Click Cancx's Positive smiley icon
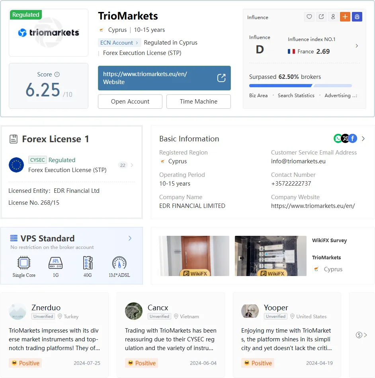375x378 pixels. coord(131,362)
